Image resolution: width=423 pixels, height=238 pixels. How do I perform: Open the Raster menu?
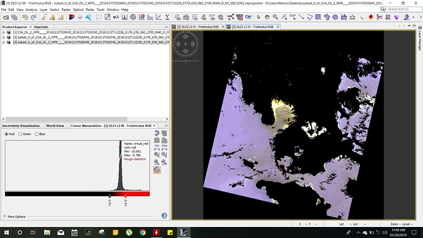[x=66, y=9]
